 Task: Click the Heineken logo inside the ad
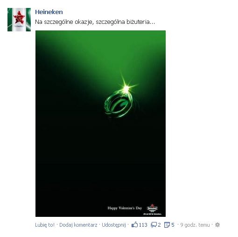click(152, 208)
